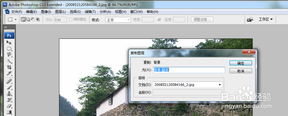This screenshot has height=116, width=288.
Task: Click the Ps icon in menu bar
Action: tap(7, 12)
